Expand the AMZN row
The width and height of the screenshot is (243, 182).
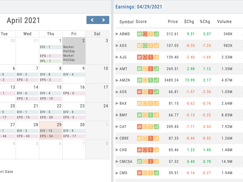pos(117,80)
